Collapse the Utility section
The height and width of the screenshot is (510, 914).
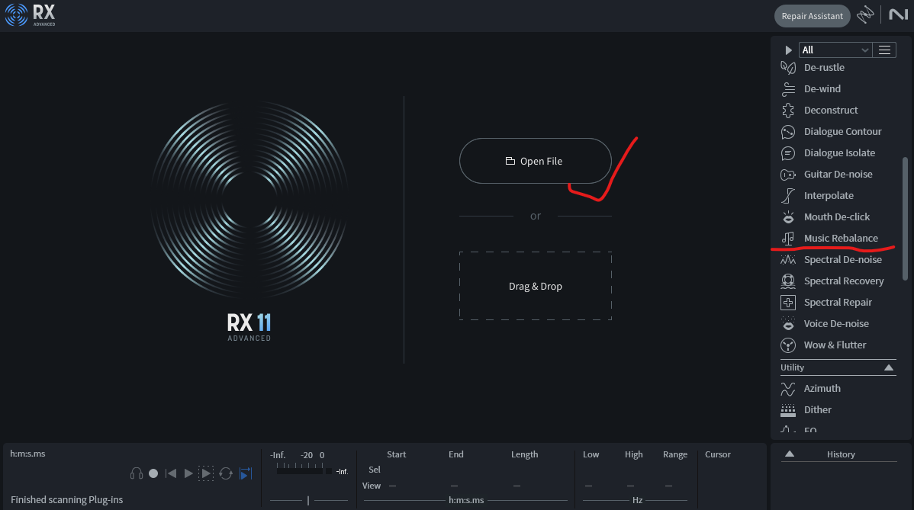click(x=889, y=367)
